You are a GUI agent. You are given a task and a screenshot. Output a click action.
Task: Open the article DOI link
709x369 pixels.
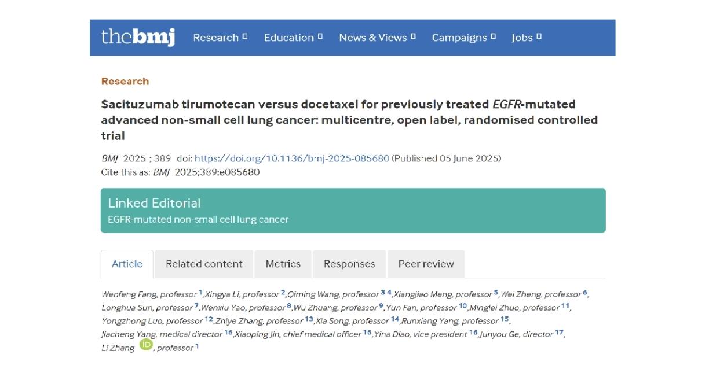[292, 158]
